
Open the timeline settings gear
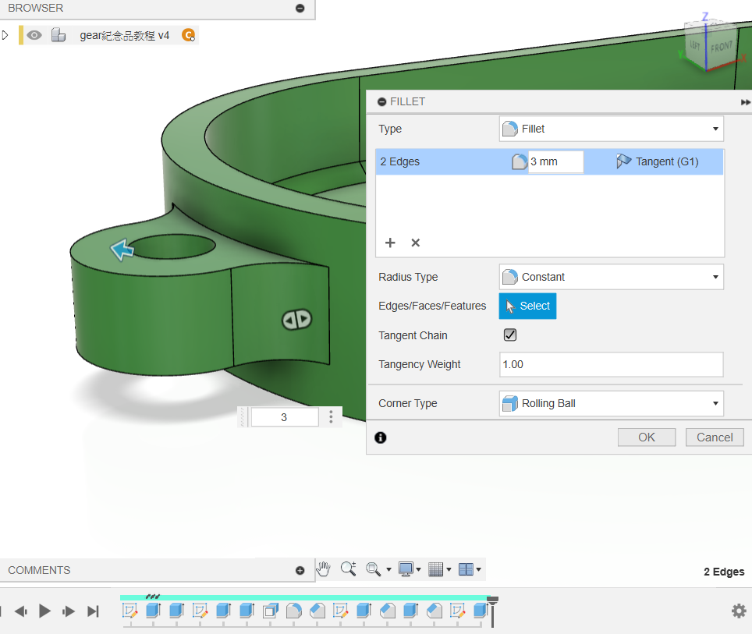[x=738, y=611]
